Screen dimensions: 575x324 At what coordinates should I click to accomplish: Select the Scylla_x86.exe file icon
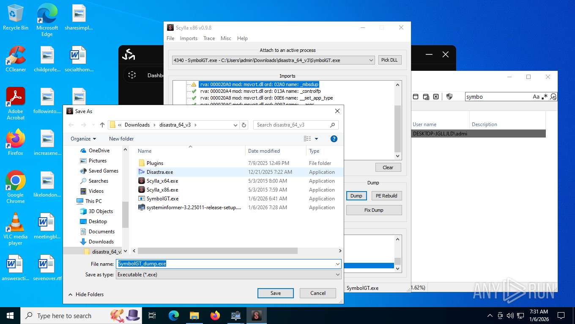click(142, 190)
